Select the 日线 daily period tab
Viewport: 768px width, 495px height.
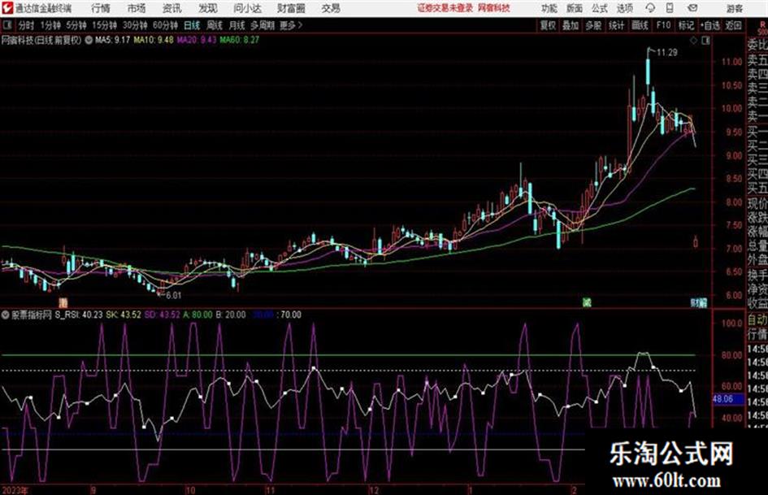click(192, 25)
